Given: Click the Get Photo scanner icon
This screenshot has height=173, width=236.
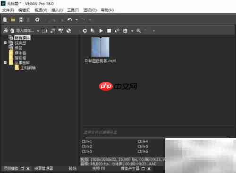Looking at the screenshot, I should 52,31.
